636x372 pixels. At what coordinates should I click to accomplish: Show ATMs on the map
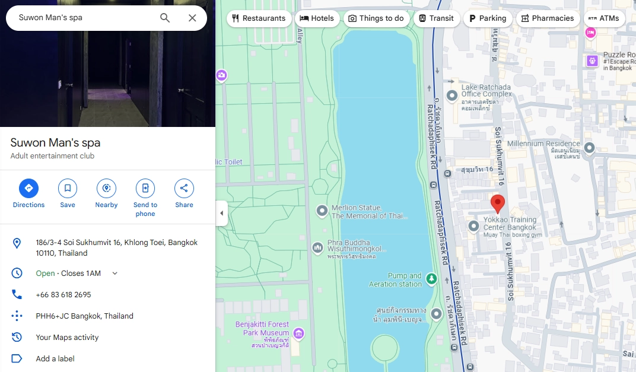(604, 18)
